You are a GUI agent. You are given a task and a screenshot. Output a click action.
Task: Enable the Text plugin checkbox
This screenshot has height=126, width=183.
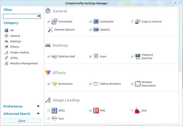pyautogui.click(x=49, y=119)
